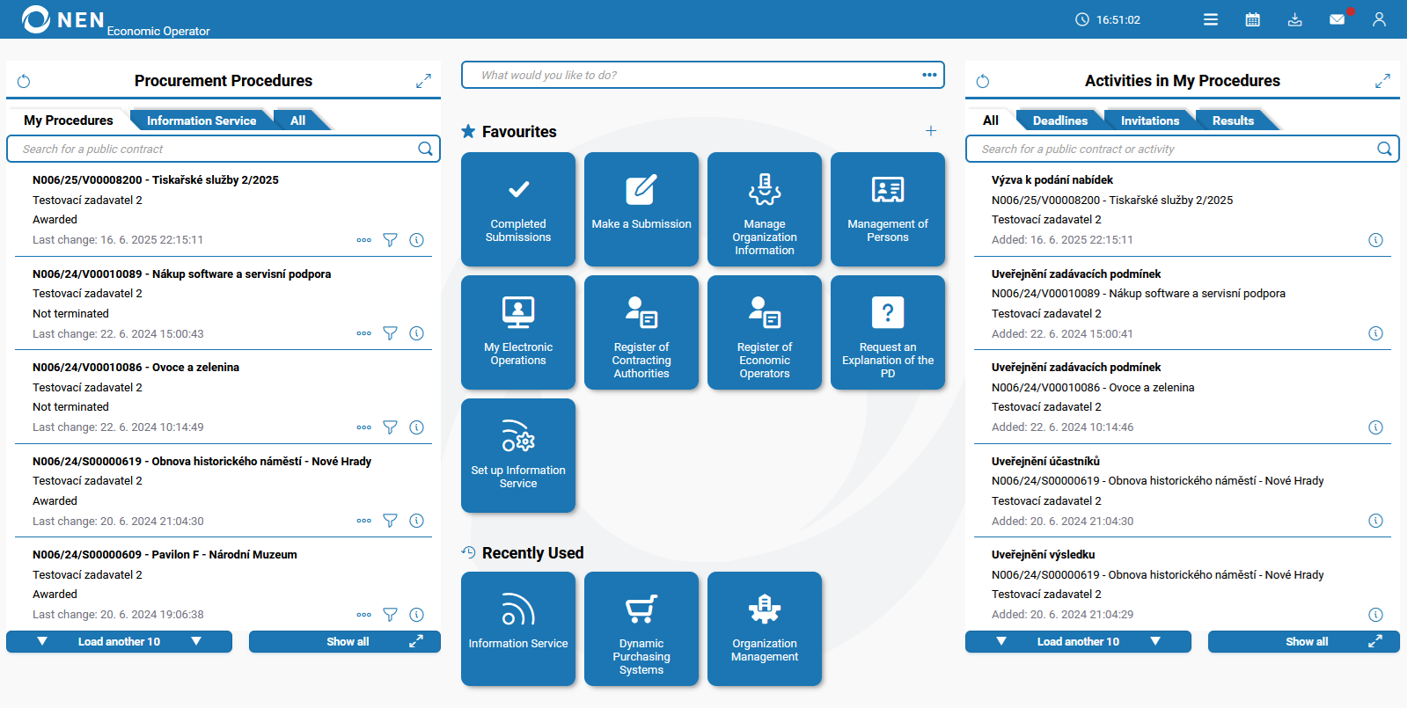The width and height of the screenshot is (1407, 708).
Task: Show all activities in my procedures
Action: point(1304,642)
